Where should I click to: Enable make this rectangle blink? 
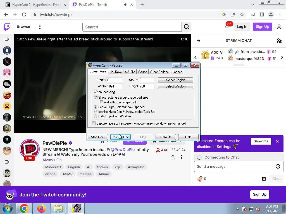tap(101, 102)
